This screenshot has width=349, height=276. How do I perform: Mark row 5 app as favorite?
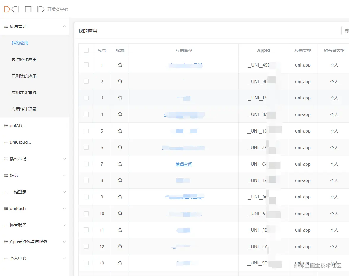[120, 131]
